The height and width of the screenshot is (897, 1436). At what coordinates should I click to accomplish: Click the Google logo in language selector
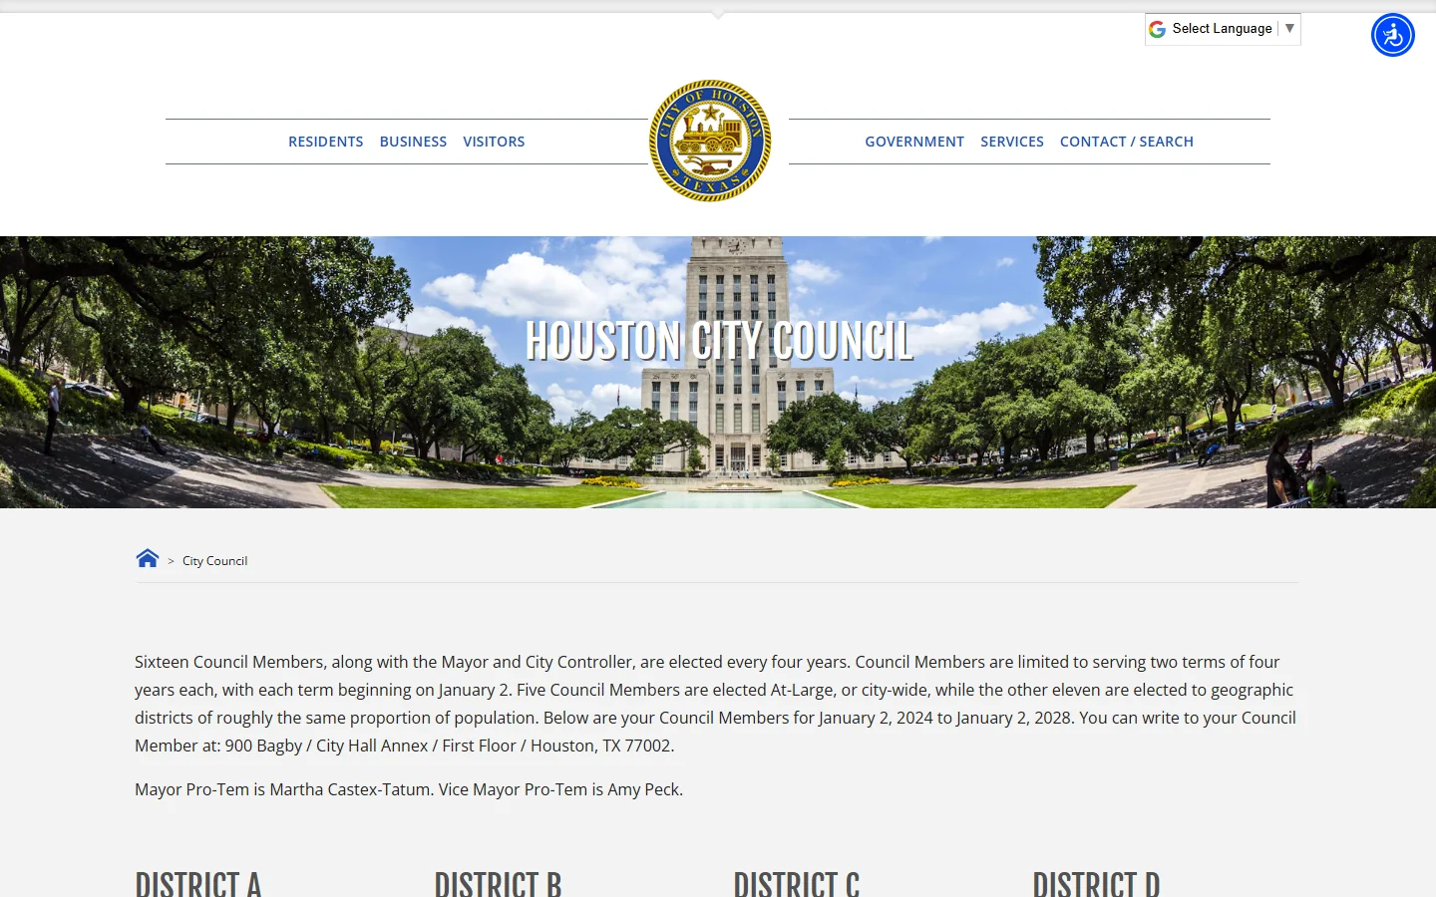click(x=1157, y=29)
